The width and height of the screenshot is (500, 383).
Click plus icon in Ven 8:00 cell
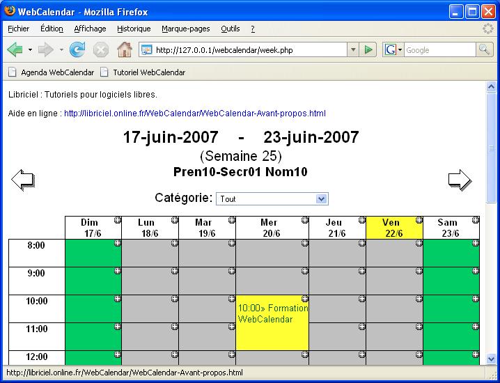[x=419, y=243]
